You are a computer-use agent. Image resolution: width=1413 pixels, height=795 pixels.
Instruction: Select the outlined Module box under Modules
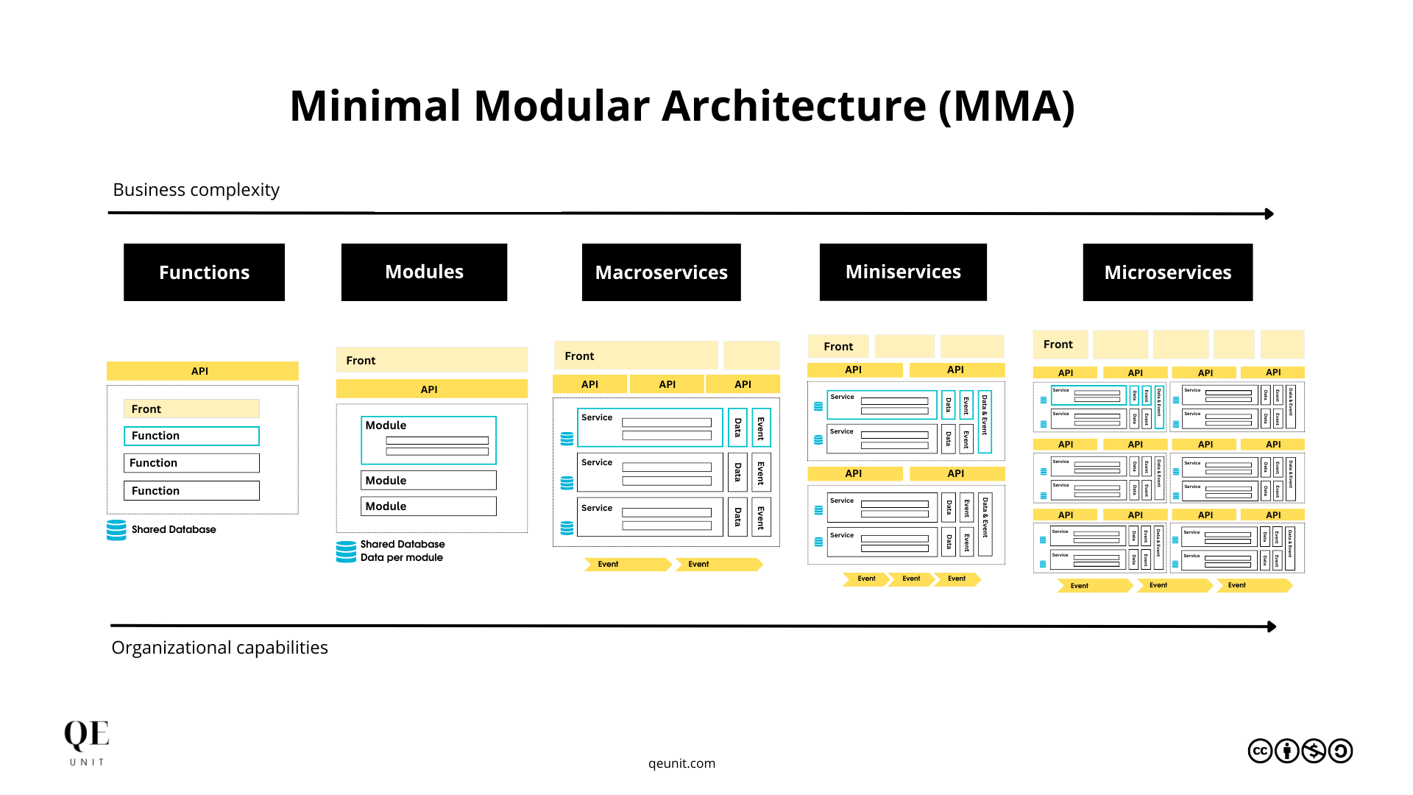[x=428, y=439]
